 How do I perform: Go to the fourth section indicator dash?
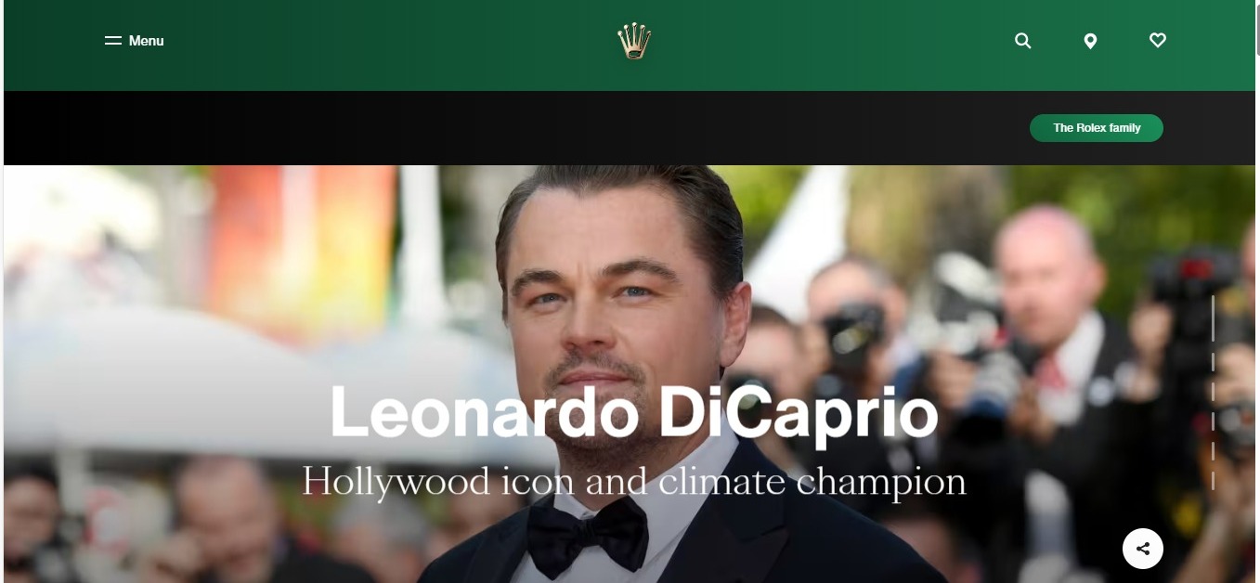(1213, 421)
